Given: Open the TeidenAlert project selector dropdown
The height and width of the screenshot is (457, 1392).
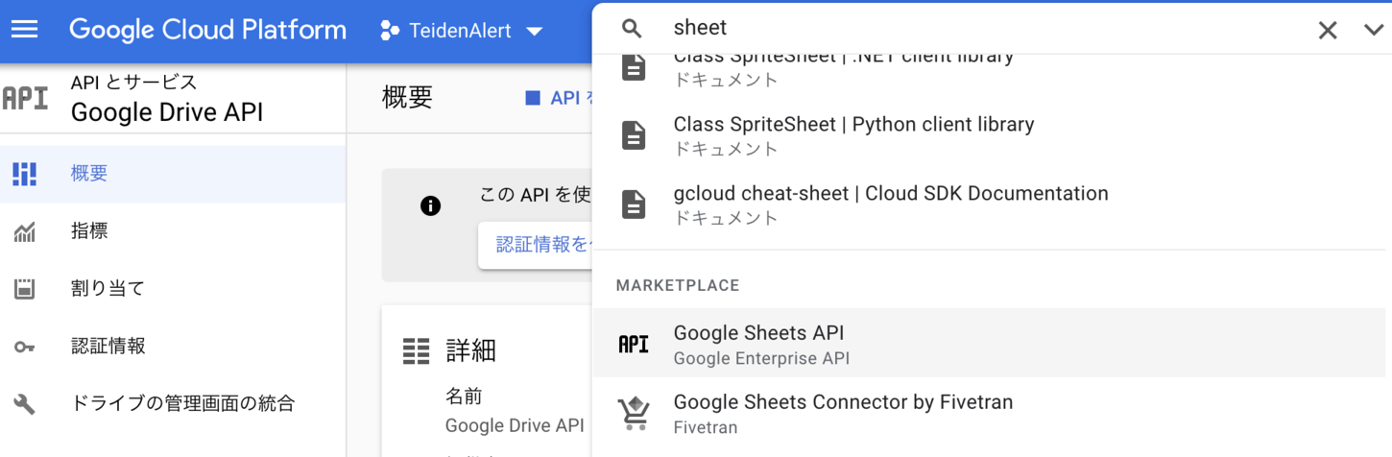Looking at the screenshot, I should click(x=462, y=31).
